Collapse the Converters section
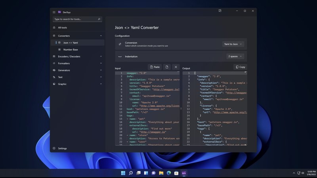 point(101,36)
